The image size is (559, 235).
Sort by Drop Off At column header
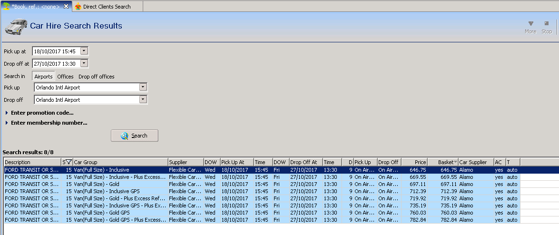[x=306, y=162]
